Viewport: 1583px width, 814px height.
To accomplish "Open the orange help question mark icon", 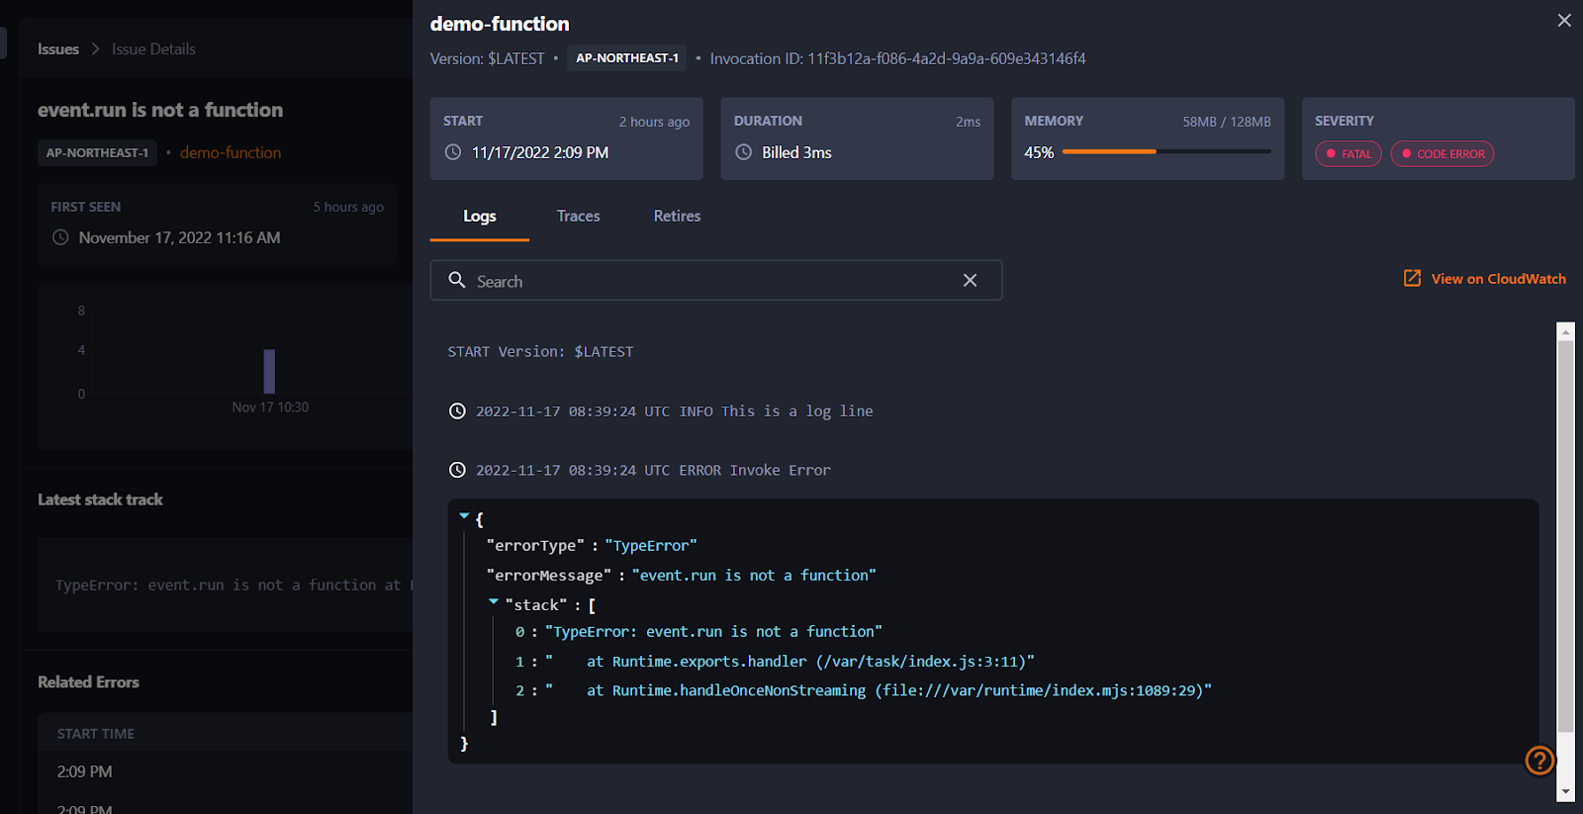I will pos(1539,761).
